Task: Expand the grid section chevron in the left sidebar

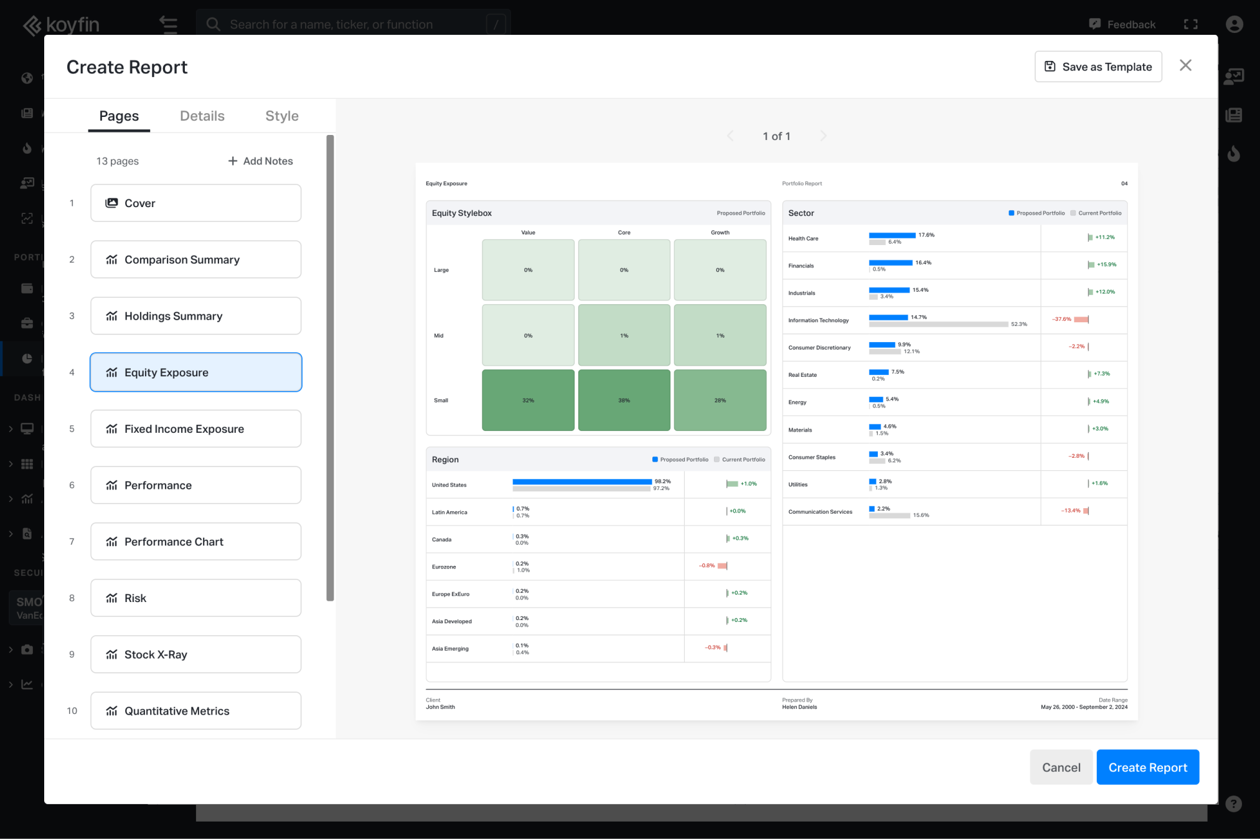Action: pyautogui.click(x=11, y=464)
